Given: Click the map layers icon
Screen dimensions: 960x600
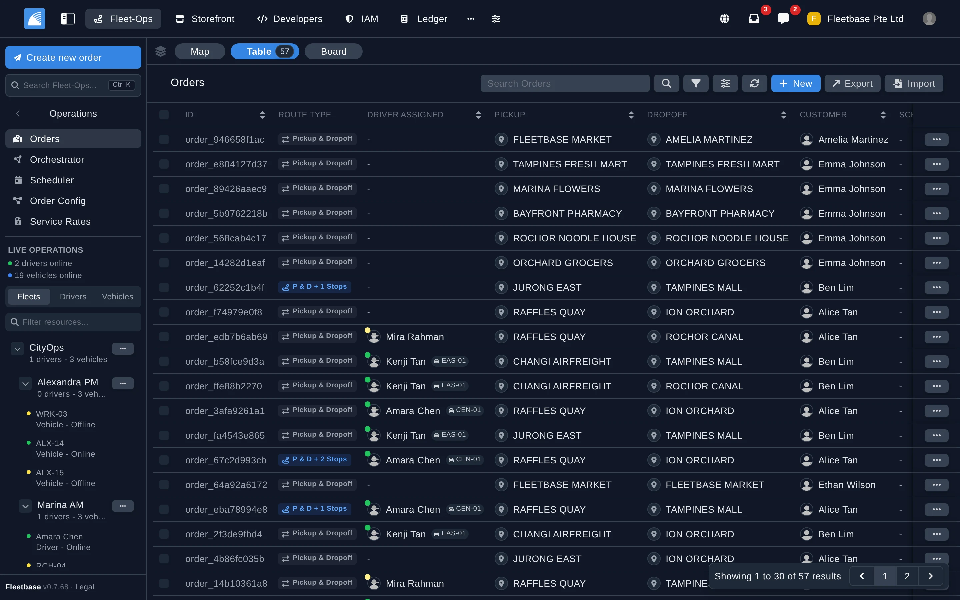Looking at the screenshot, I should (x=161, y=51).
